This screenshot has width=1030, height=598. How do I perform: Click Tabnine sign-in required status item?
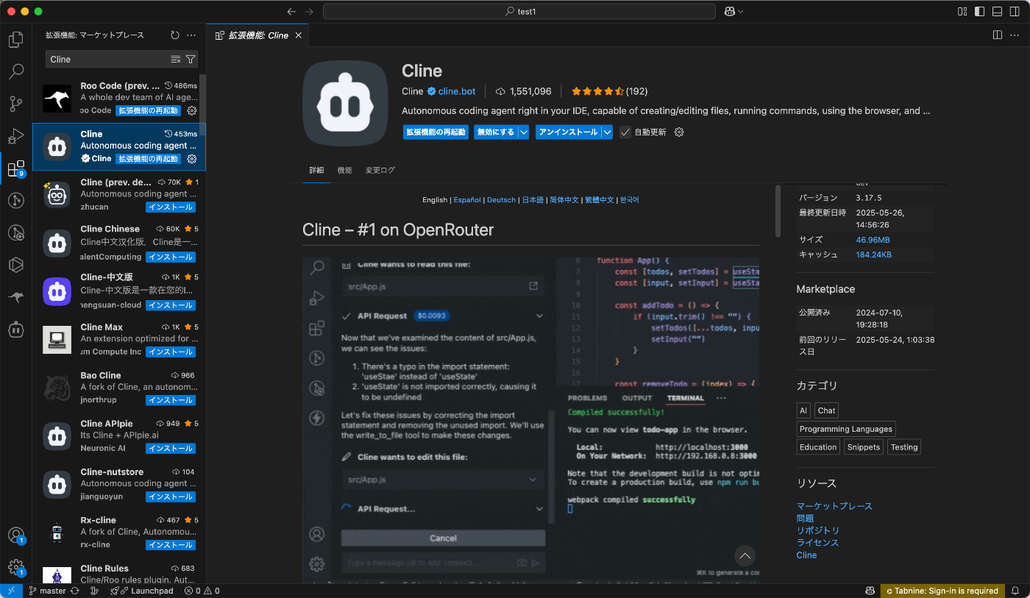pyautogui.click(x=941, y=591)
